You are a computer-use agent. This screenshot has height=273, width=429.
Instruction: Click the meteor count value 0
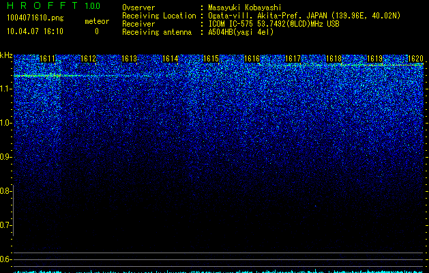pyautogui.click(x=97, y=31)
